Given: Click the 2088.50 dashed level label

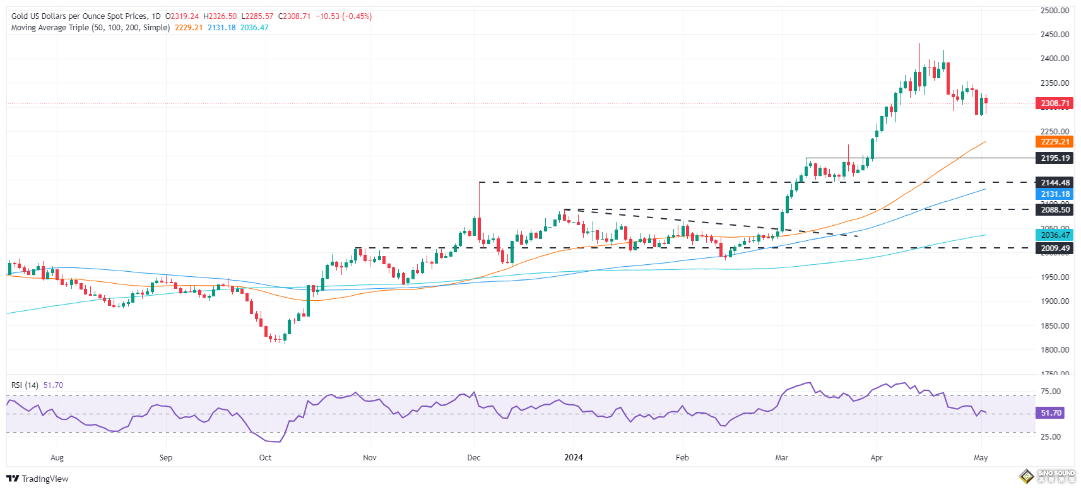Looking at the screenshot, I should [x=1054, y=210].
